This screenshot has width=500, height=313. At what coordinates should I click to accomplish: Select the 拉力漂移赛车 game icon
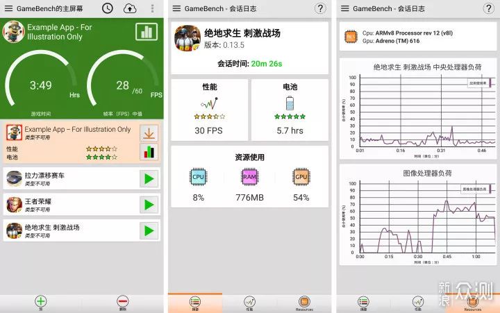14,179
